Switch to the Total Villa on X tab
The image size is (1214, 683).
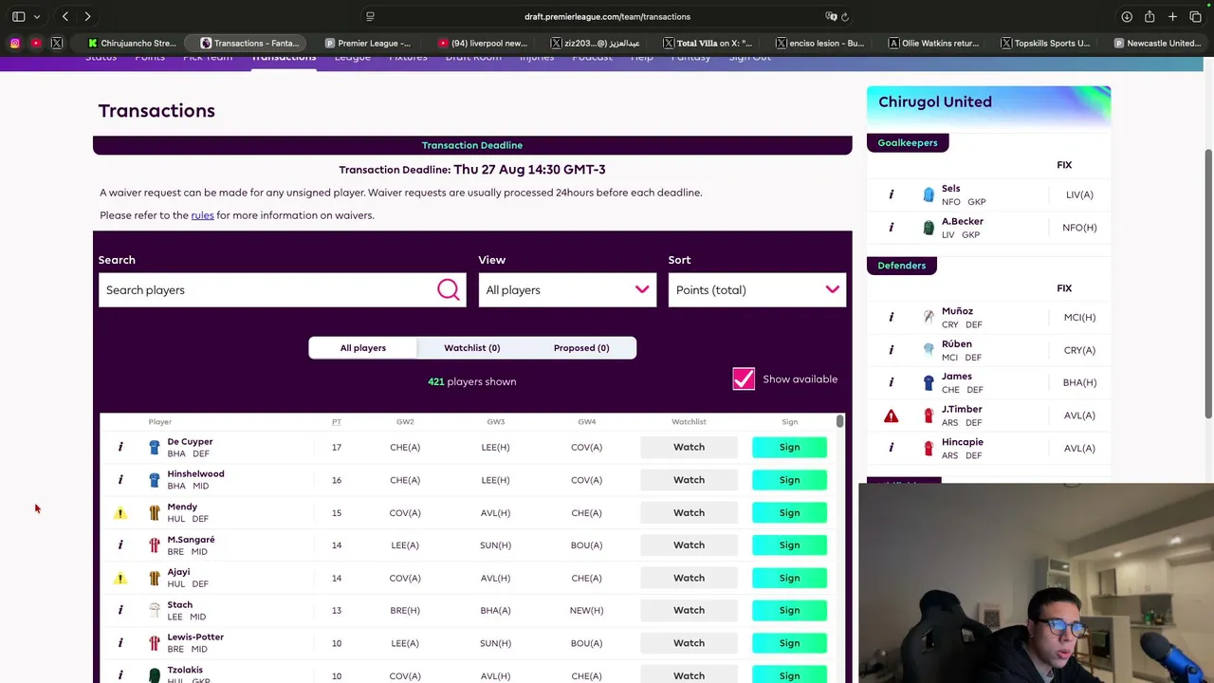pos(708,43)
